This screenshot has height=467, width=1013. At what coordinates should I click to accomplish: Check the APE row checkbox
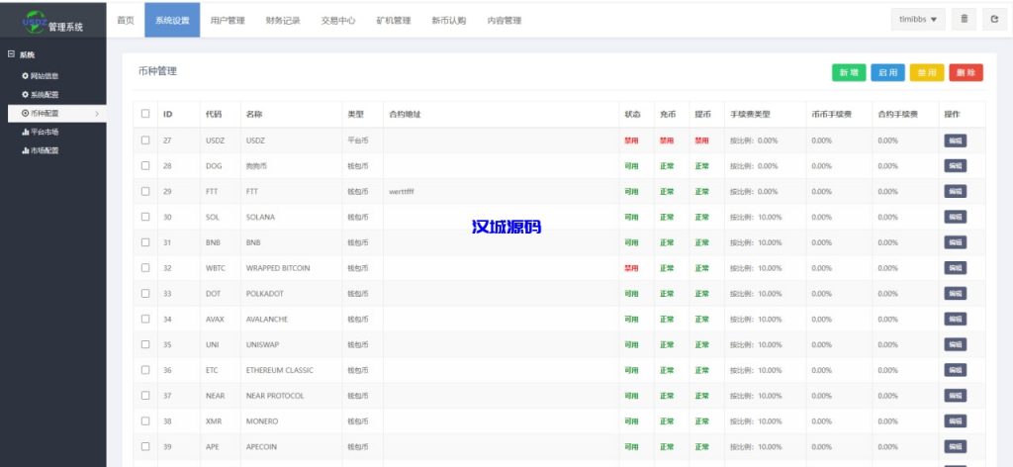(145, 446)
